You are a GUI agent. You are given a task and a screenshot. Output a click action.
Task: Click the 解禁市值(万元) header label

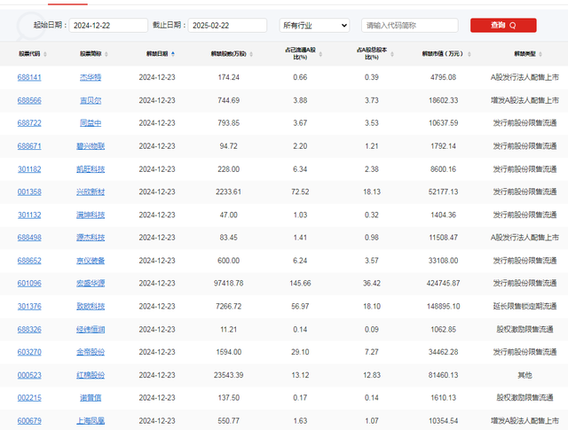442,53
